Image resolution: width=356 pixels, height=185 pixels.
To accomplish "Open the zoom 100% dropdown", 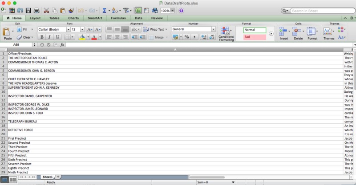I will [173, 11].
